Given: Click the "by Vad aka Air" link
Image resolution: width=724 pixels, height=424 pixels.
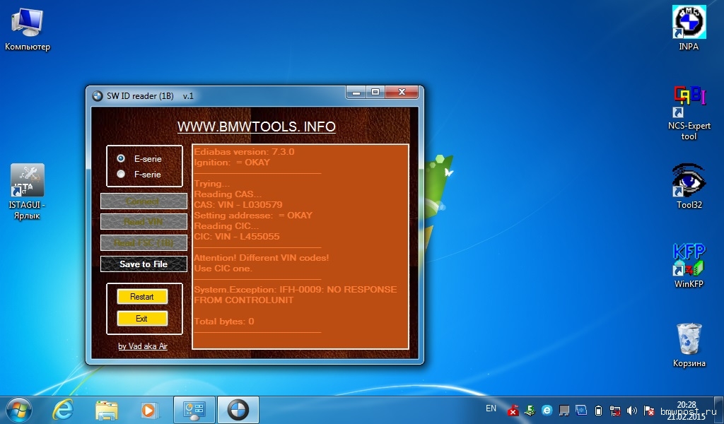Looking at the screenshot, I should (x=143, y=346).
